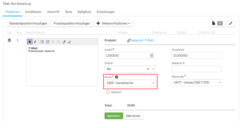This screenshot has width=242, height=128.
Task: Open the calculator icon in Anzahl field
Action: coord(152,56)
